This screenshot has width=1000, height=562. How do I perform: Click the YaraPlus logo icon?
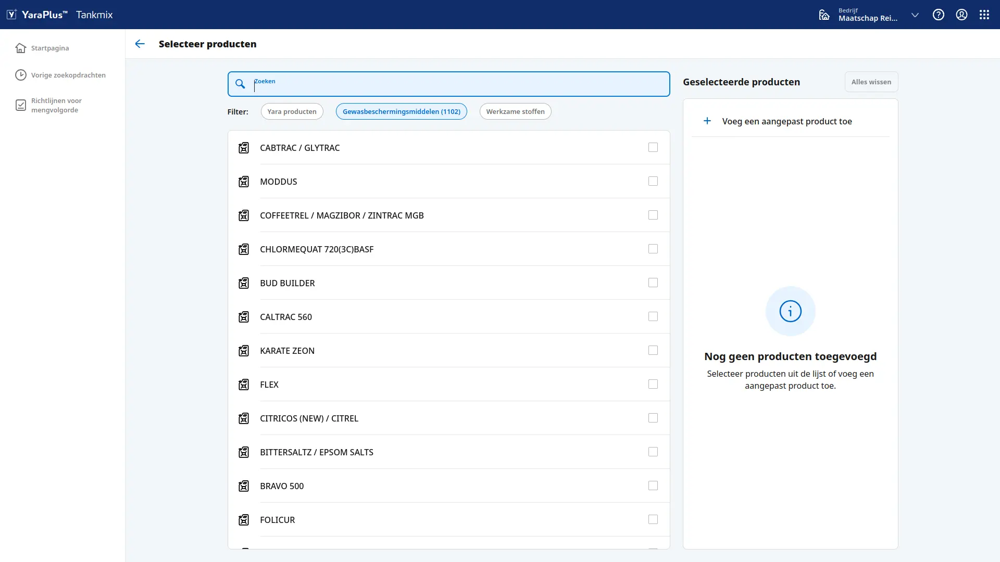(x=11, y=15)
